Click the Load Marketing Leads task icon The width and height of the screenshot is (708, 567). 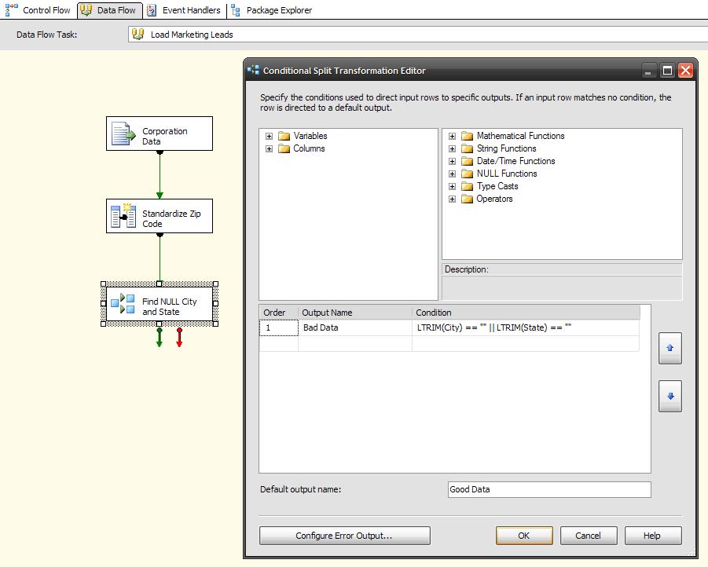138,35
